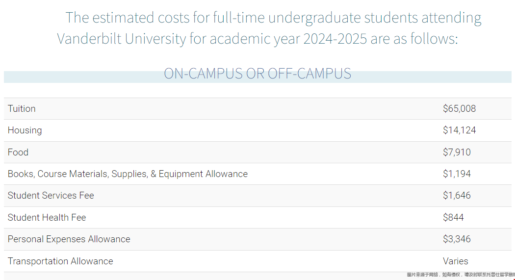Click the Vanderbilt University 2024-2025 heading line
This screenshot has width=515, height=280.
point(257,39)
